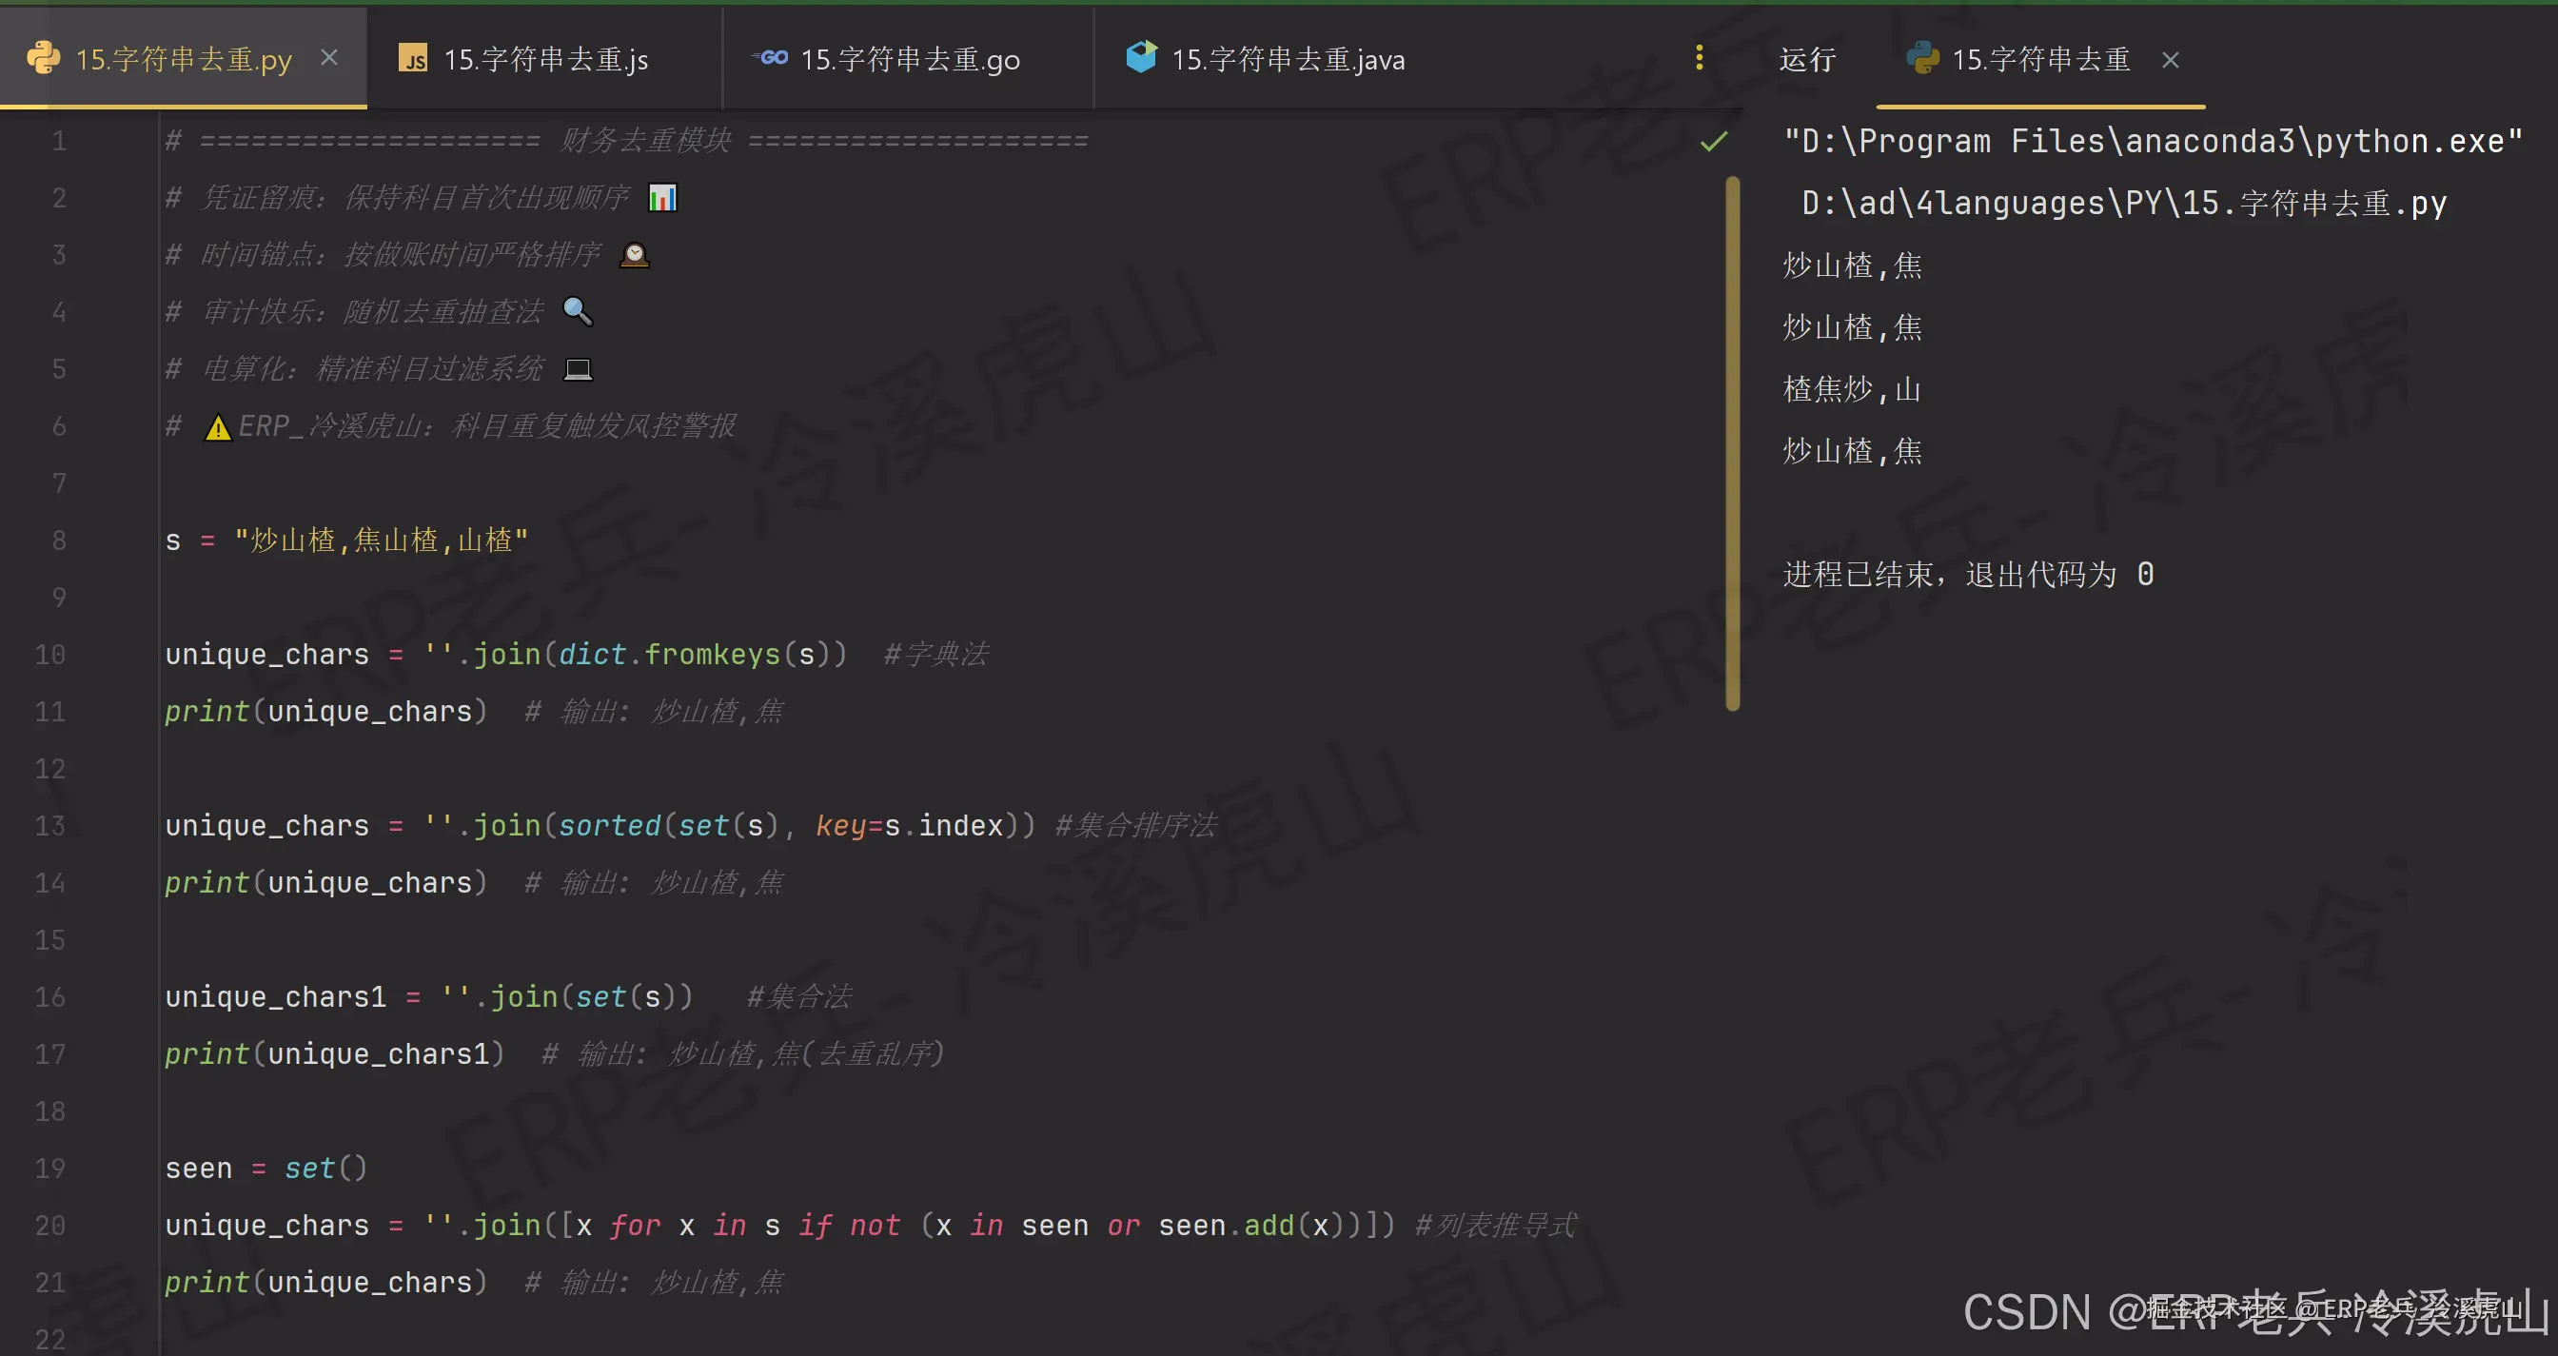
Task: Select the 15.字符串去重 run tab
Action: pos(2040,60)
